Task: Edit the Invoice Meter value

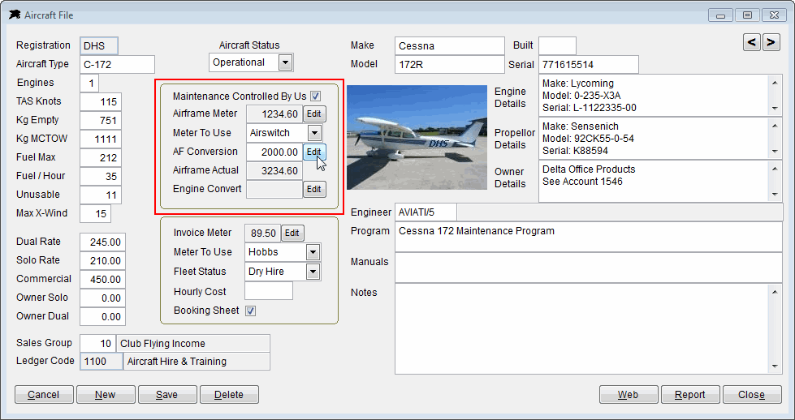Action: pos(292,233)
